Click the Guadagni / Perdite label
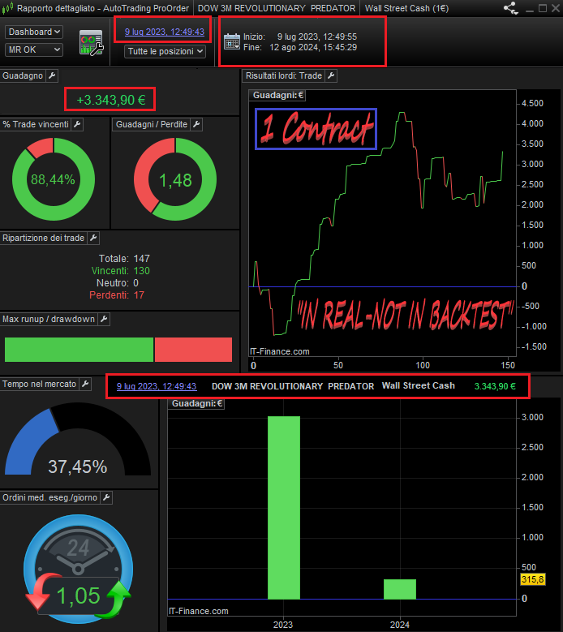This screenshot has height=632, width=563. [152, 124]
